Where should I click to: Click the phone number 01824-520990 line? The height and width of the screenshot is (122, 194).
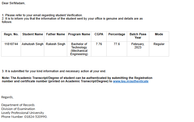tap(24, 117)
